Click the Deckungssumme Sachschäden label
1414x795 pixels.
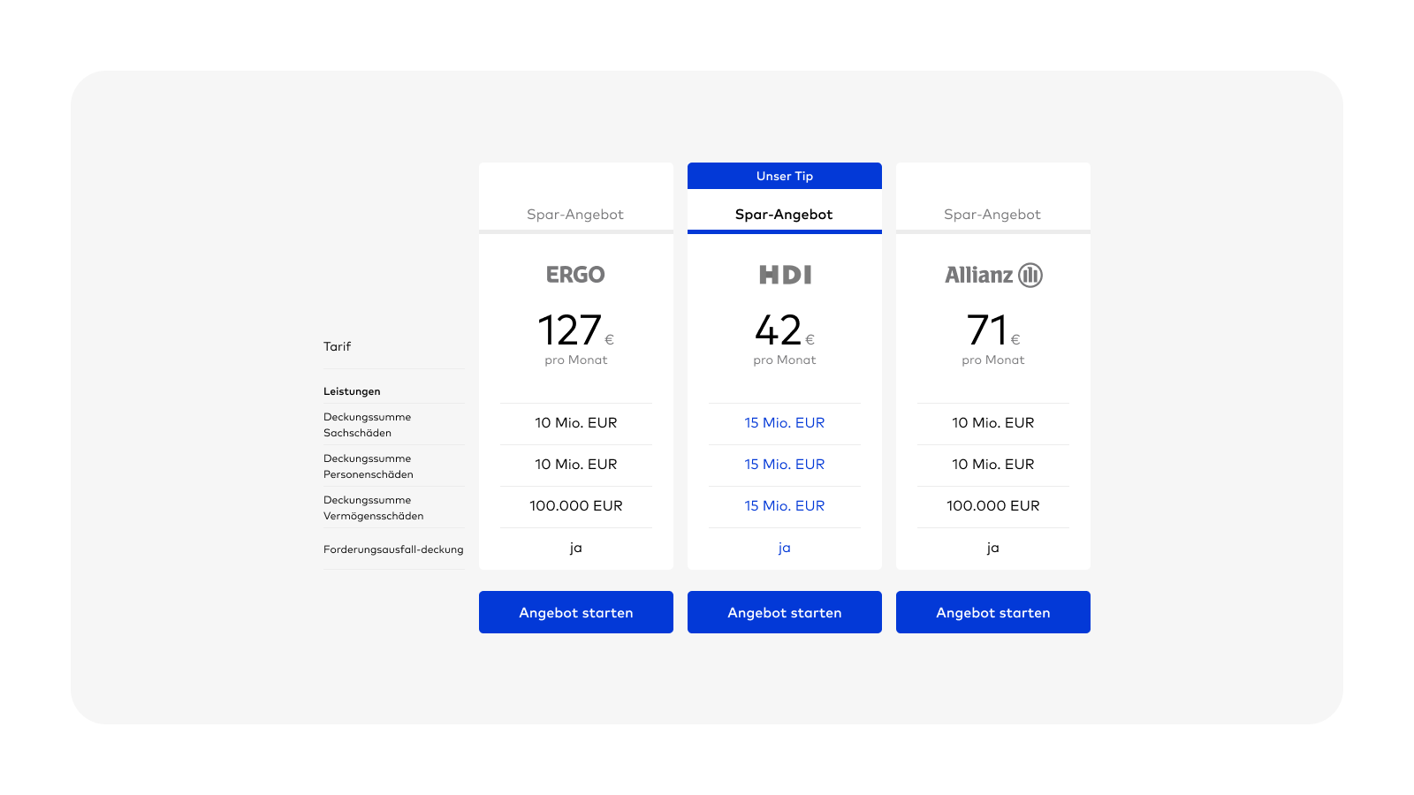368,425
